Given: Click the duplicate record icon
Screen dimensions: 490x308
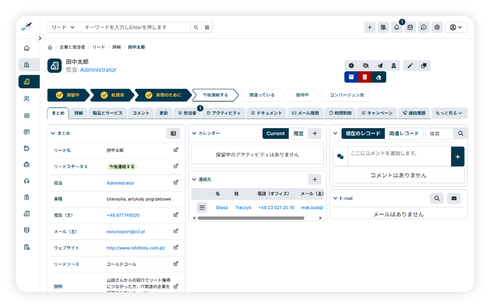Looking at the screenshot, I should click(424, 65).
